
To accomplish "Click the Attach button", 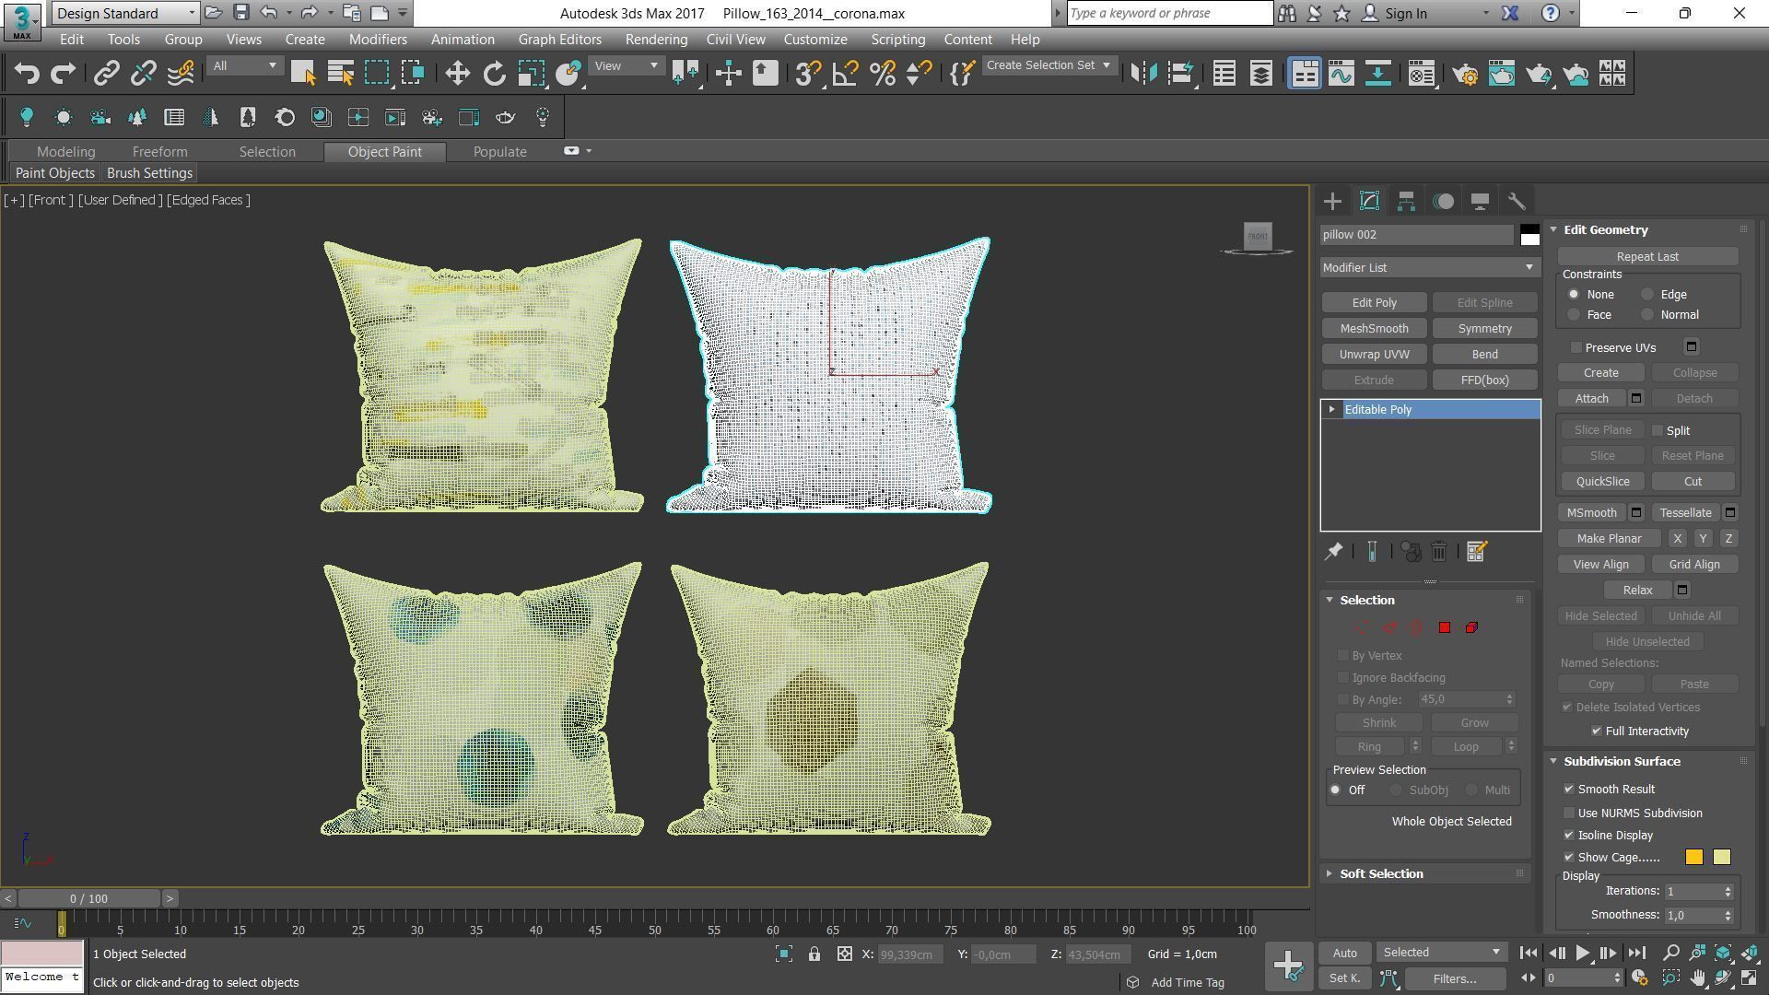I will [1591, 399].
